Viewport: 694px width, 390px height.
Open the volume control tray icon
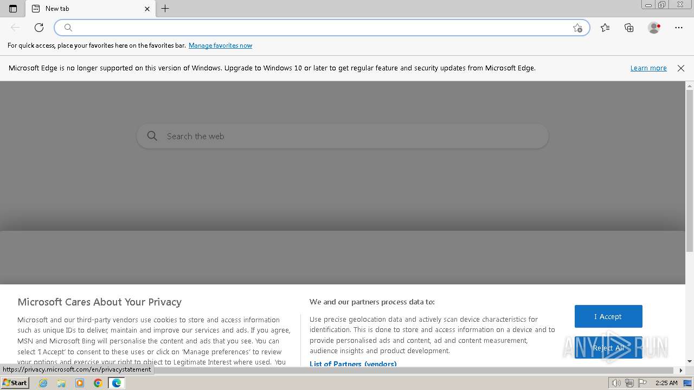tap(616, 383)
